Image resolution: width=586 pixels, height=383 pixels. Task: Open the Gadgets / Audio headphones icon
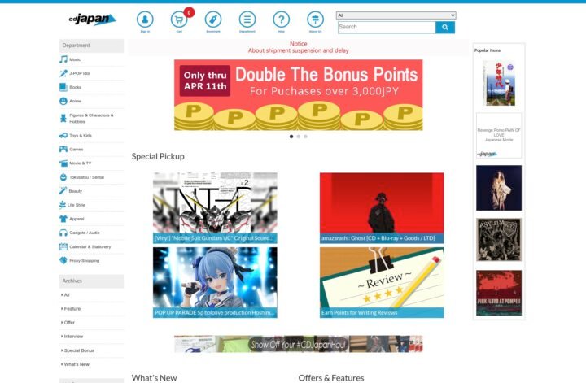pyautogui.click(x=63, y=233)
